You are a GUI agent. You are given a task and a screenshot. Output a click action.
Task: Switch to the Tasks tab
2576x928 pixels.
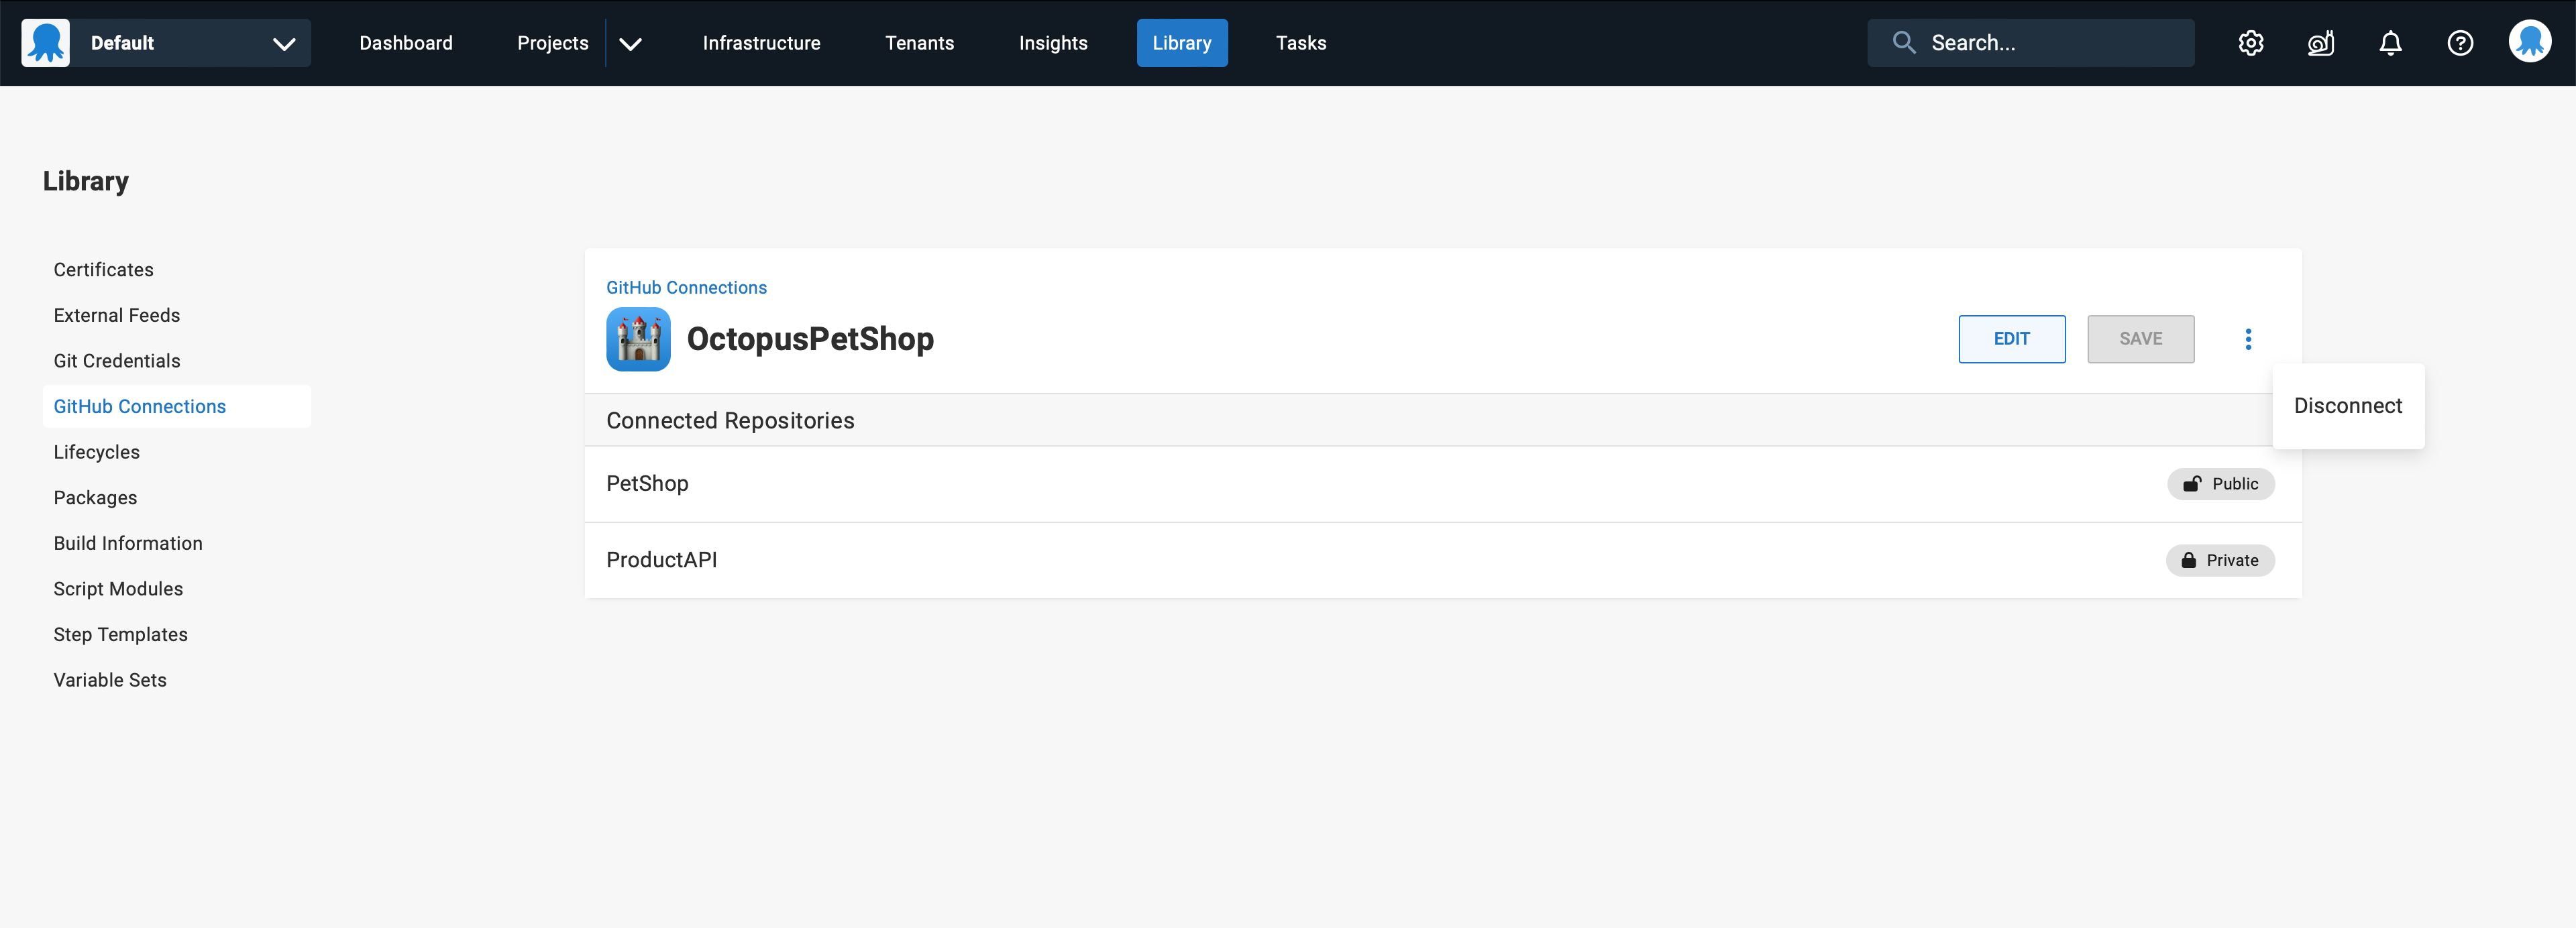pos(1300,42)
